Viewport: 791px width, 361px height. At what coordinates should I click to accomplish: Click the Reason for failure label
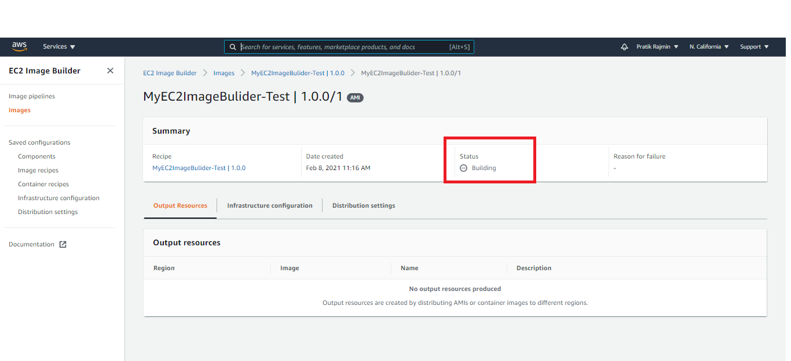(639, 156)
